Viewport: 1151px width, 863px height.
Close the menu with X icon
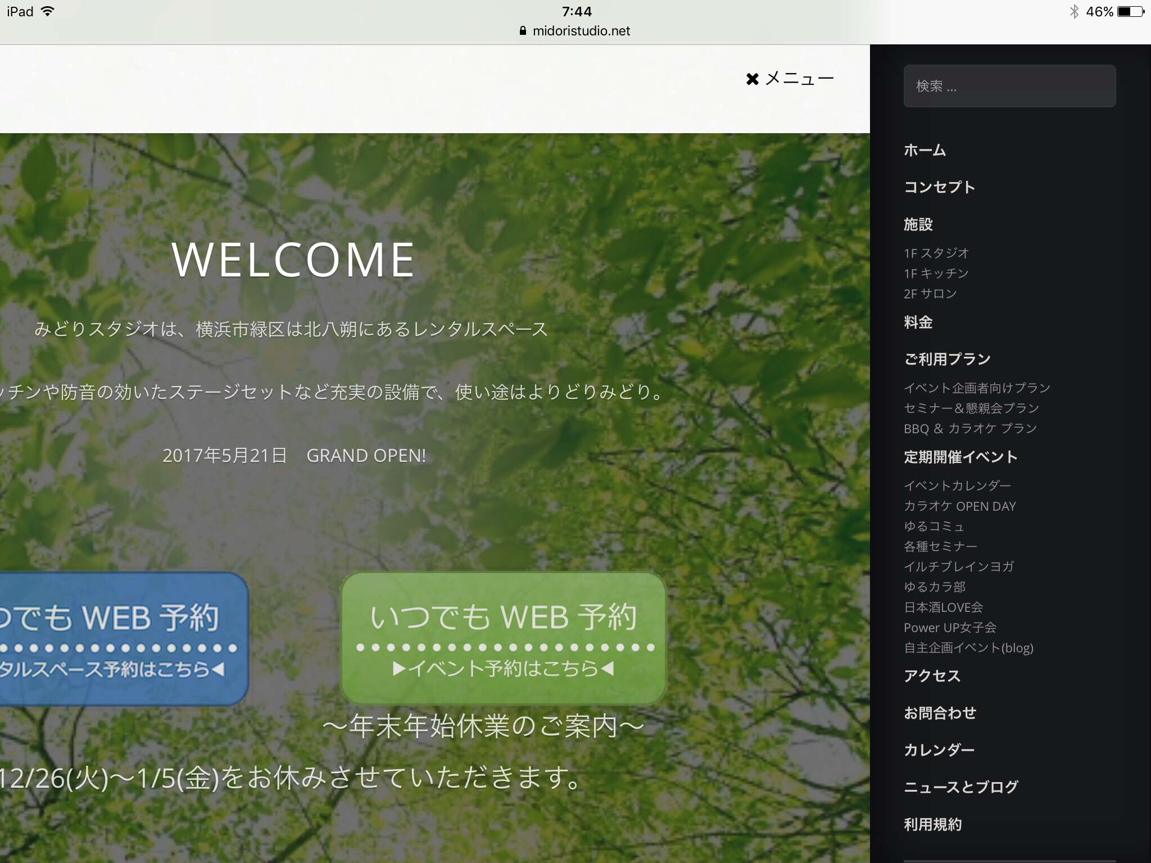click(753, 79)
